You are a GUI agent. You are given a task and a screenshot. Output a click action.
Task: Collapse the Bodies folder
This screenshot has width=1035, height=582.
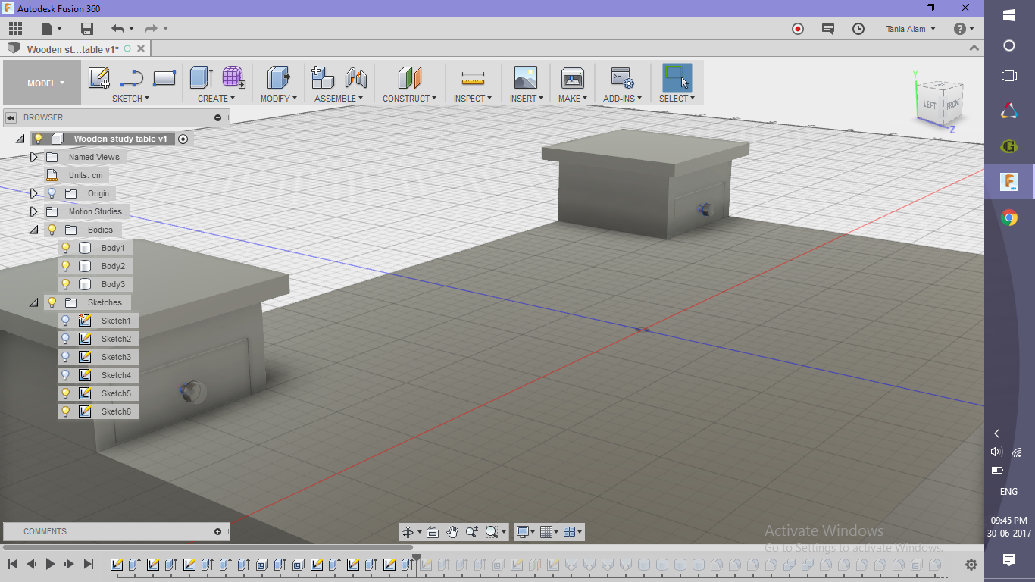coord(33,230)
